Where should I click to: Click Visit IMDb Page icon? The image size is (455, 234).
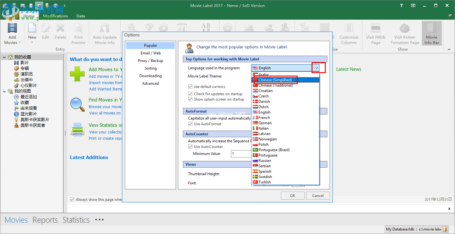(x=376, y=28)
